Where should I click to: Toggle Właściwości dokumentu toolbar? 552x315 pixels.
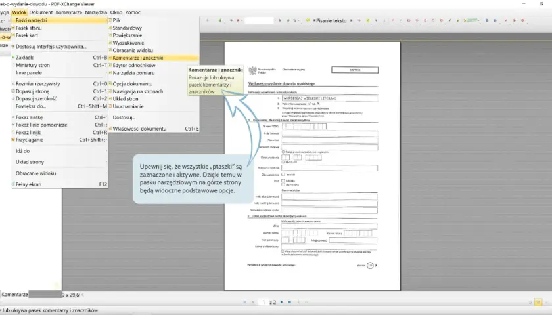click(x=154, y=129)
